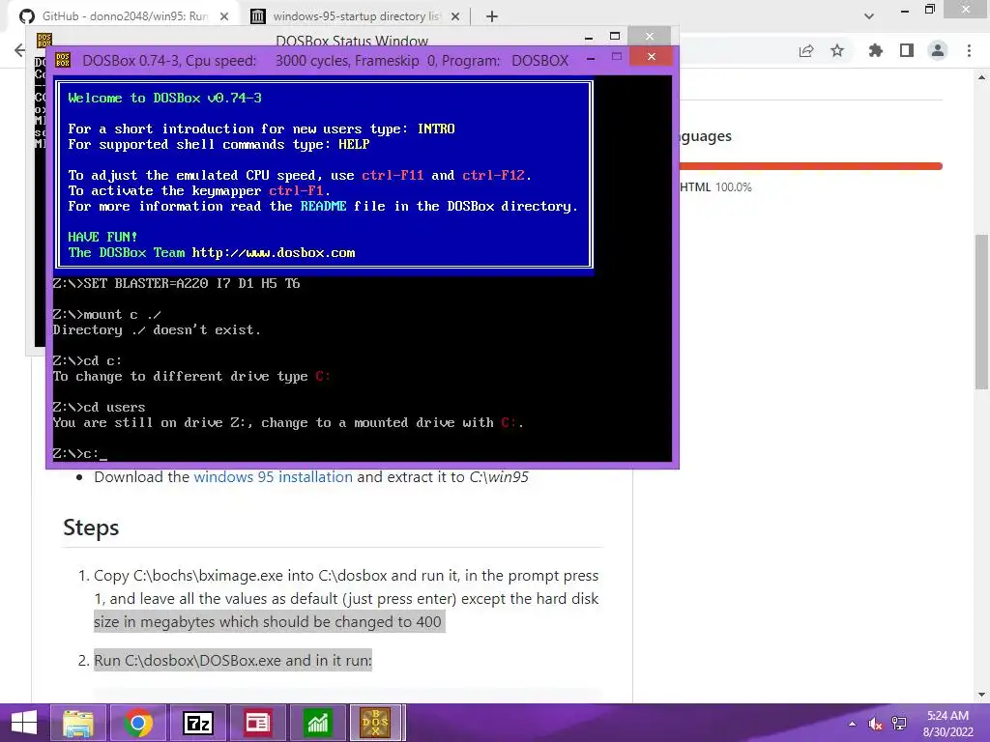Viewport: 990px width, 742px height.
Task: Maximize the DOSBox Status Window
Action: click(615, 37)
